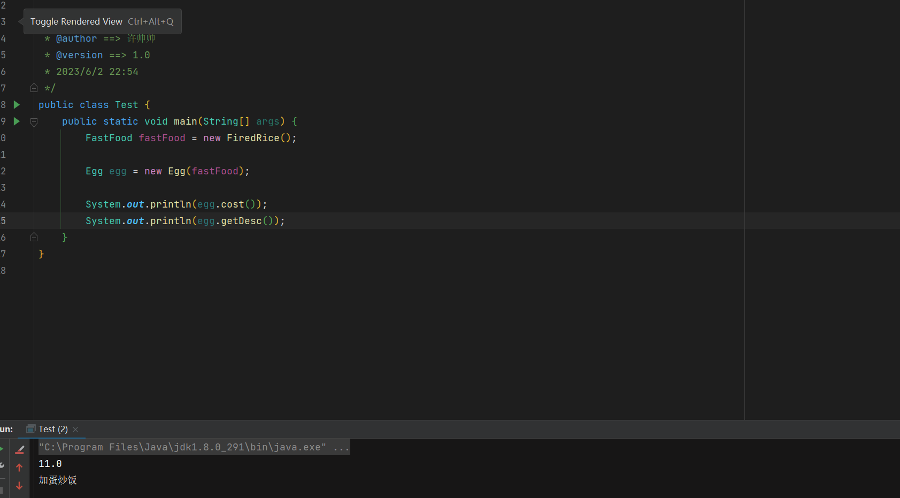The image size is (900, 498).
Task: Jump up the stack trace with red up arrow
Action: click(x=19, y=468)
